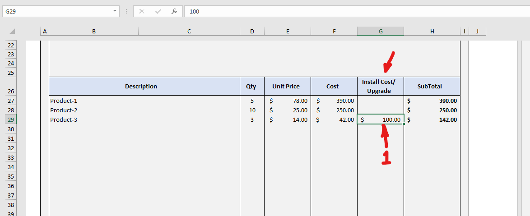Viewport: 530px width, 216px height.
Task: Click subtotal cell 390.00 in column H
Action: coord(432,101)
